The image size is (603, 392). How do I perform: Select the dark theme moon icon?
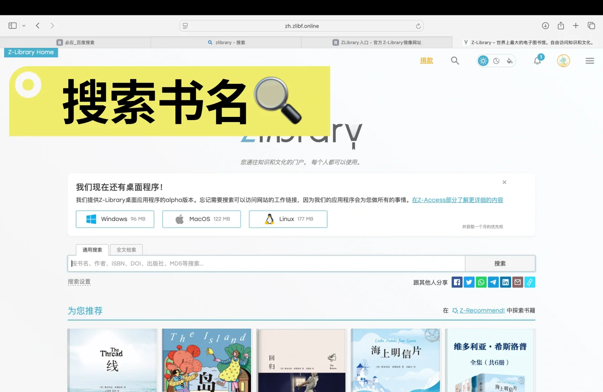tap(496, 61)
